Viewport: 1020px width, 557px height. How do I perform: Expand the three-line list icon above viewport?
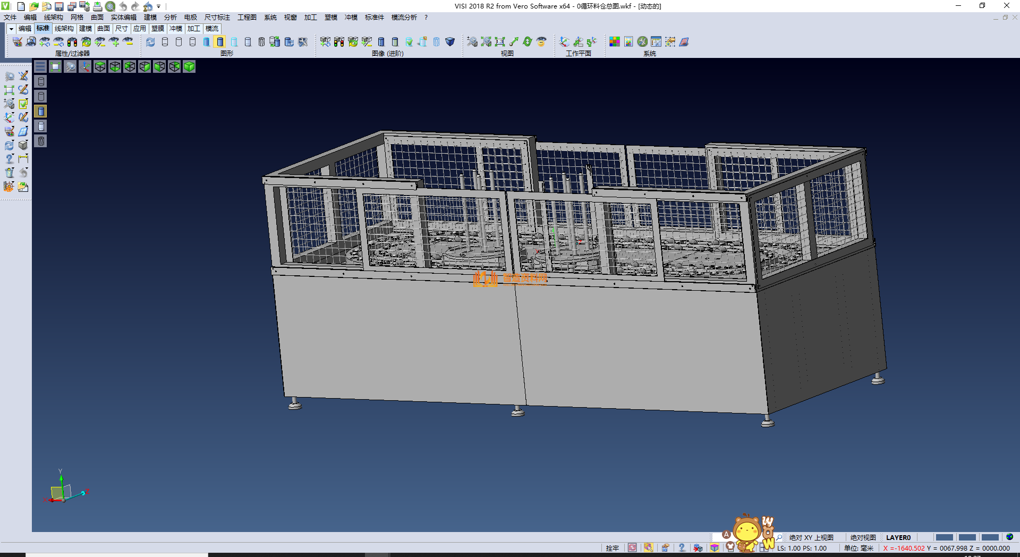[x=40, y=66]
